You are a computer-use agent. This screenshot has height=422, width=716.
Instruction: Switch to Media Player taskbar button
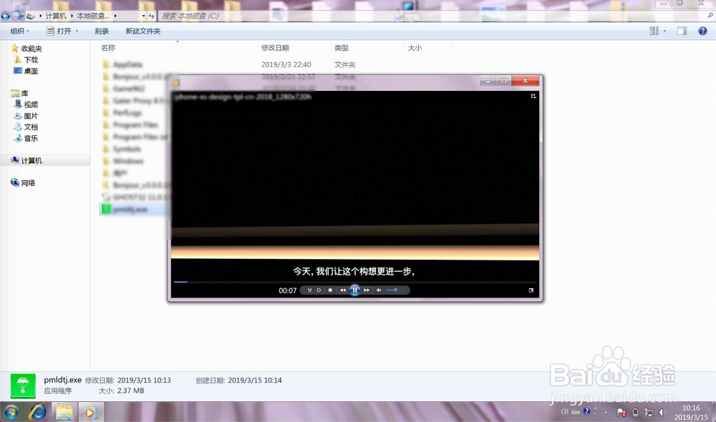coord(90,413)
